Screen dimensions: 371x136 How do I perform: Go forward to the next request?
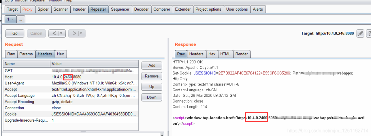[74, 33]
